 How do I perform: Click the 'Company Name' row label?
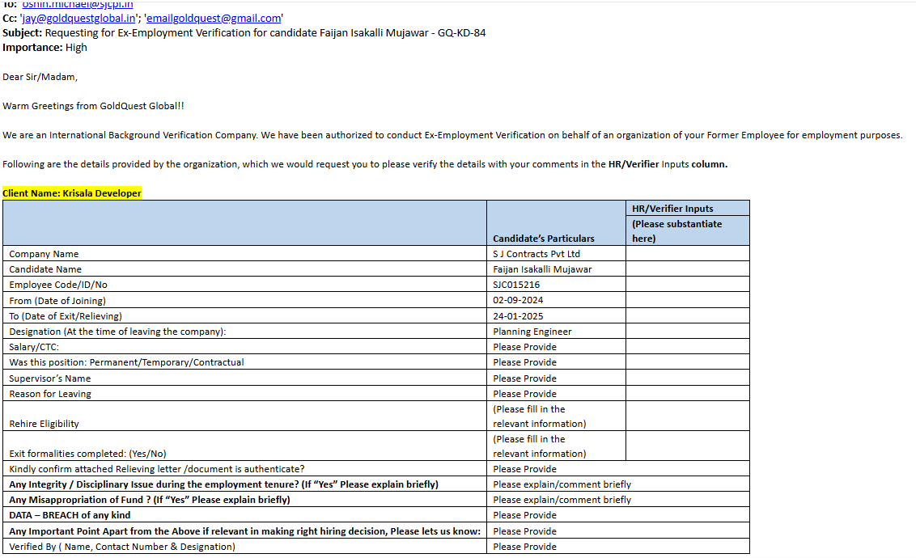44,254
